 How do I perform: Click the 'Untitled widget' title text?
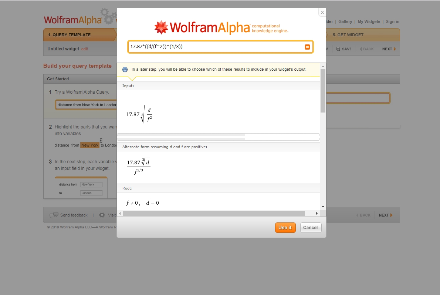tap(63, 48)
